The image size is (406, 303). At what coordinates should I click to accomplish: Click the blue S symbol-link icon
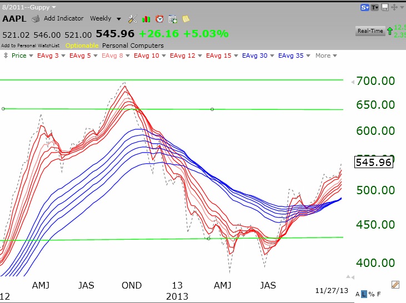[364, 8]
